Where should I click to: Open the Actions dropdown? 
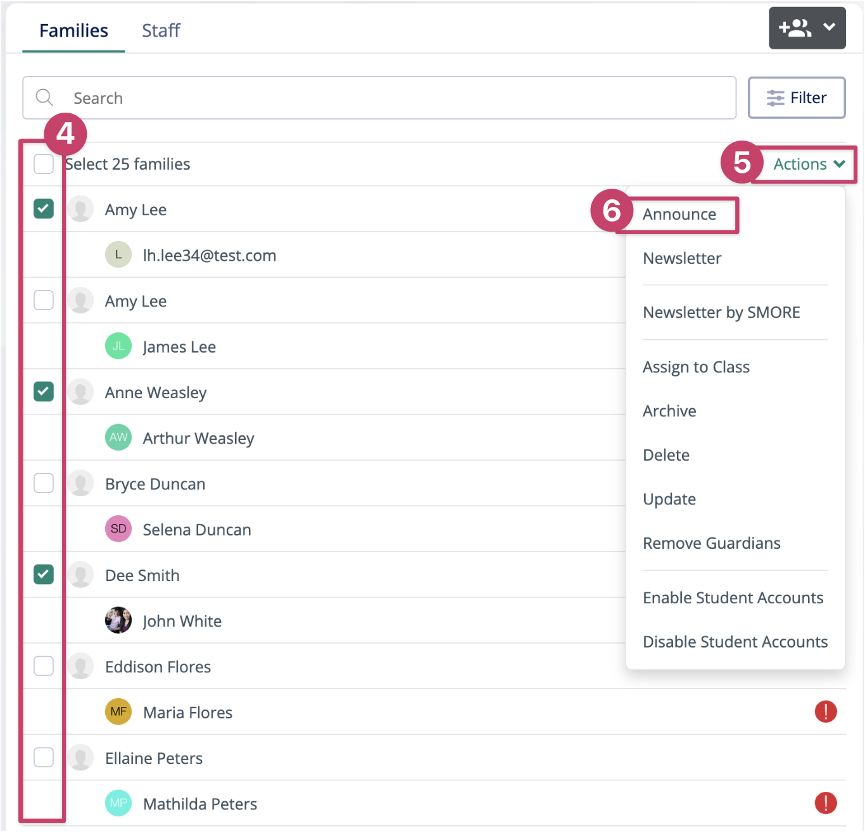tap(809, 164)
